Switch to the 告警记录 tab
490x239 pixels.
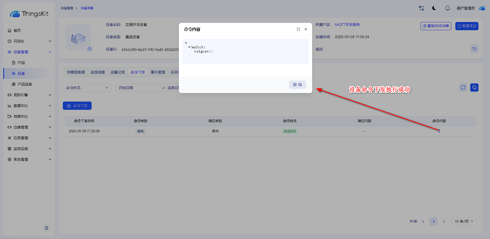point(117,72)
